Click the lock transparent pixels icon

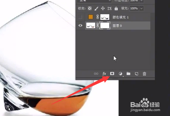(90, 8)
